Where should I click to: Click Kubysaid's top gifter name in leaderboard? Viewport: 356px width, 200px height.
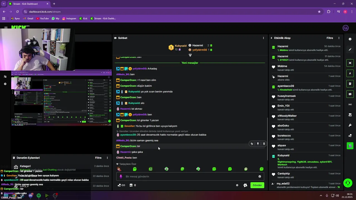tap(181, 46)
